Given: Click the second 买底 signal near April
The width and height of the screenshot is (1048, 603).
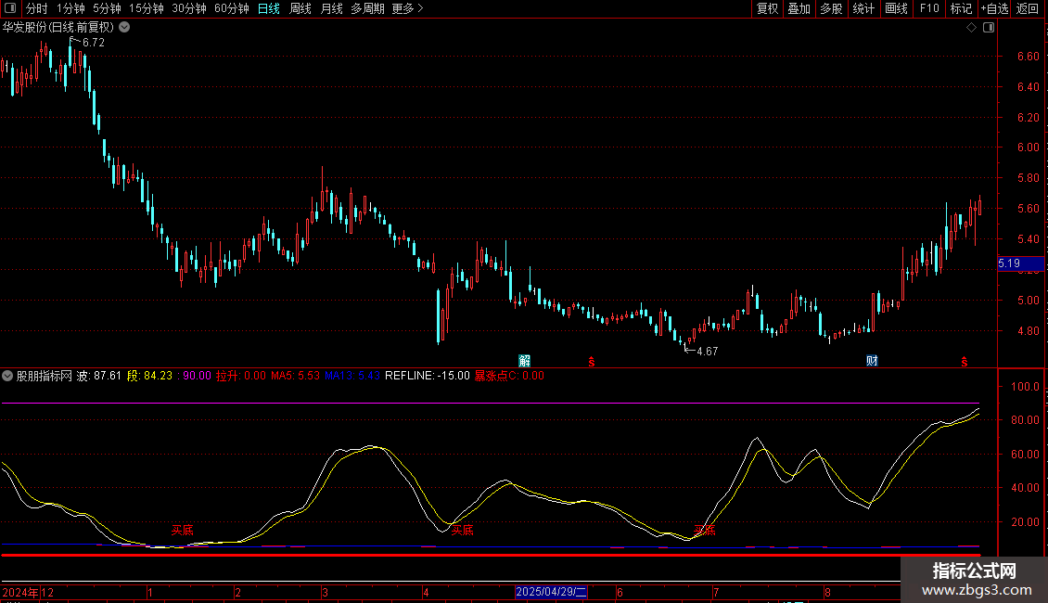Looking at the screenshot, I should click(462, 530).
